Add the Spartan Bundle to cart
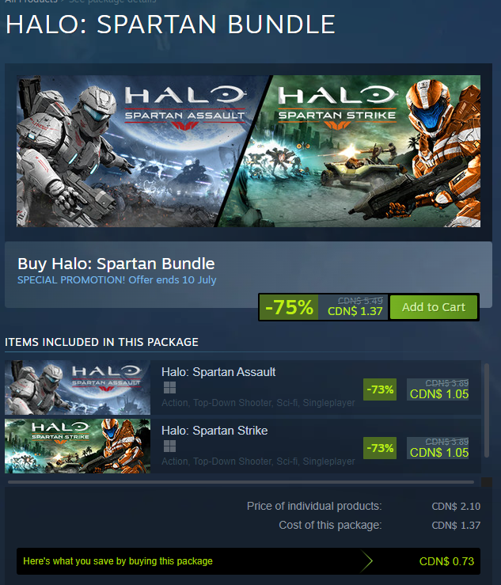 click(x=434, y=307)
